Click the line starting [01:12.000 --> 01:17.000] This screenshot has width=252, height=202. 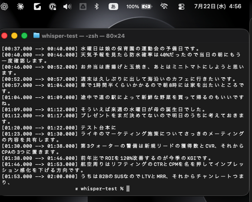(123, 116)
